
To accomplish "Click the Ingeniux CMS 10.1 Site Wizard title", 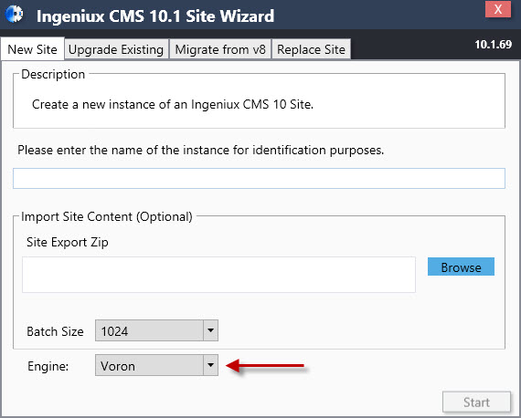I will [155, 16].
